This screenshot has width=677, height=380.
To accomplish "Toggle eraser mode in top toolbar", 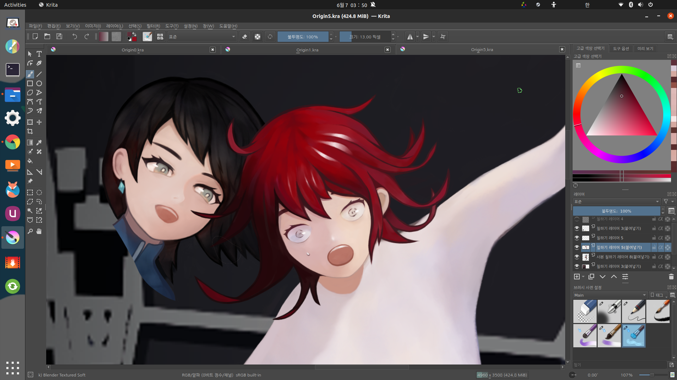I will pyautogui.click(x=245, y=37).
